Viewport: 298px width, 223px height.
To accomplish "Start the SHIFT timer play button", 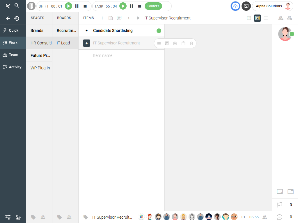I will click(x=68, y=6).
